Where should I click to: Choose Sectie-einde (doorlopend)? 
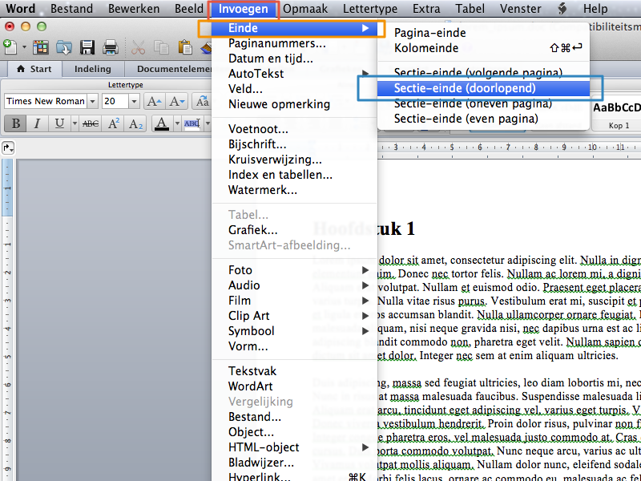[483, 88]
